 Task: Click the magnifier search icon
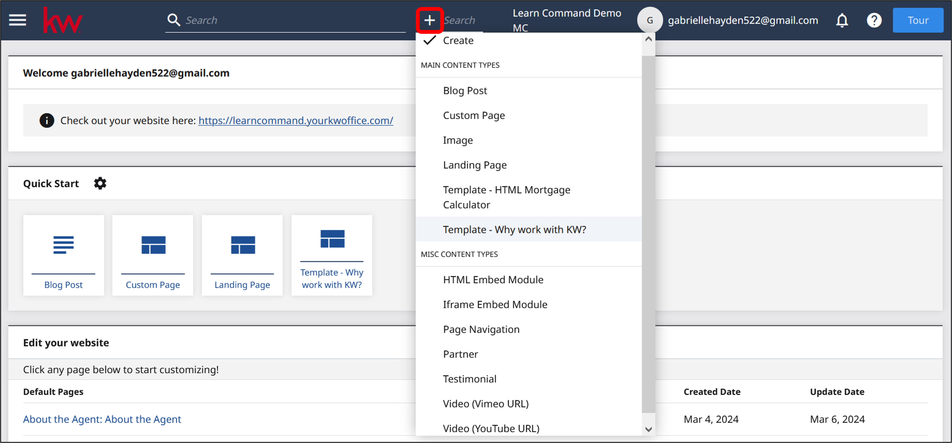click(x=174, y=20)
